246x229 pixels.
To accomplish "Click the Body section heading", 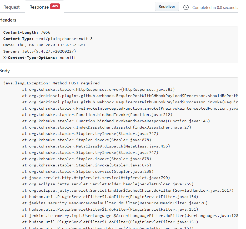I will pos(5,71).
